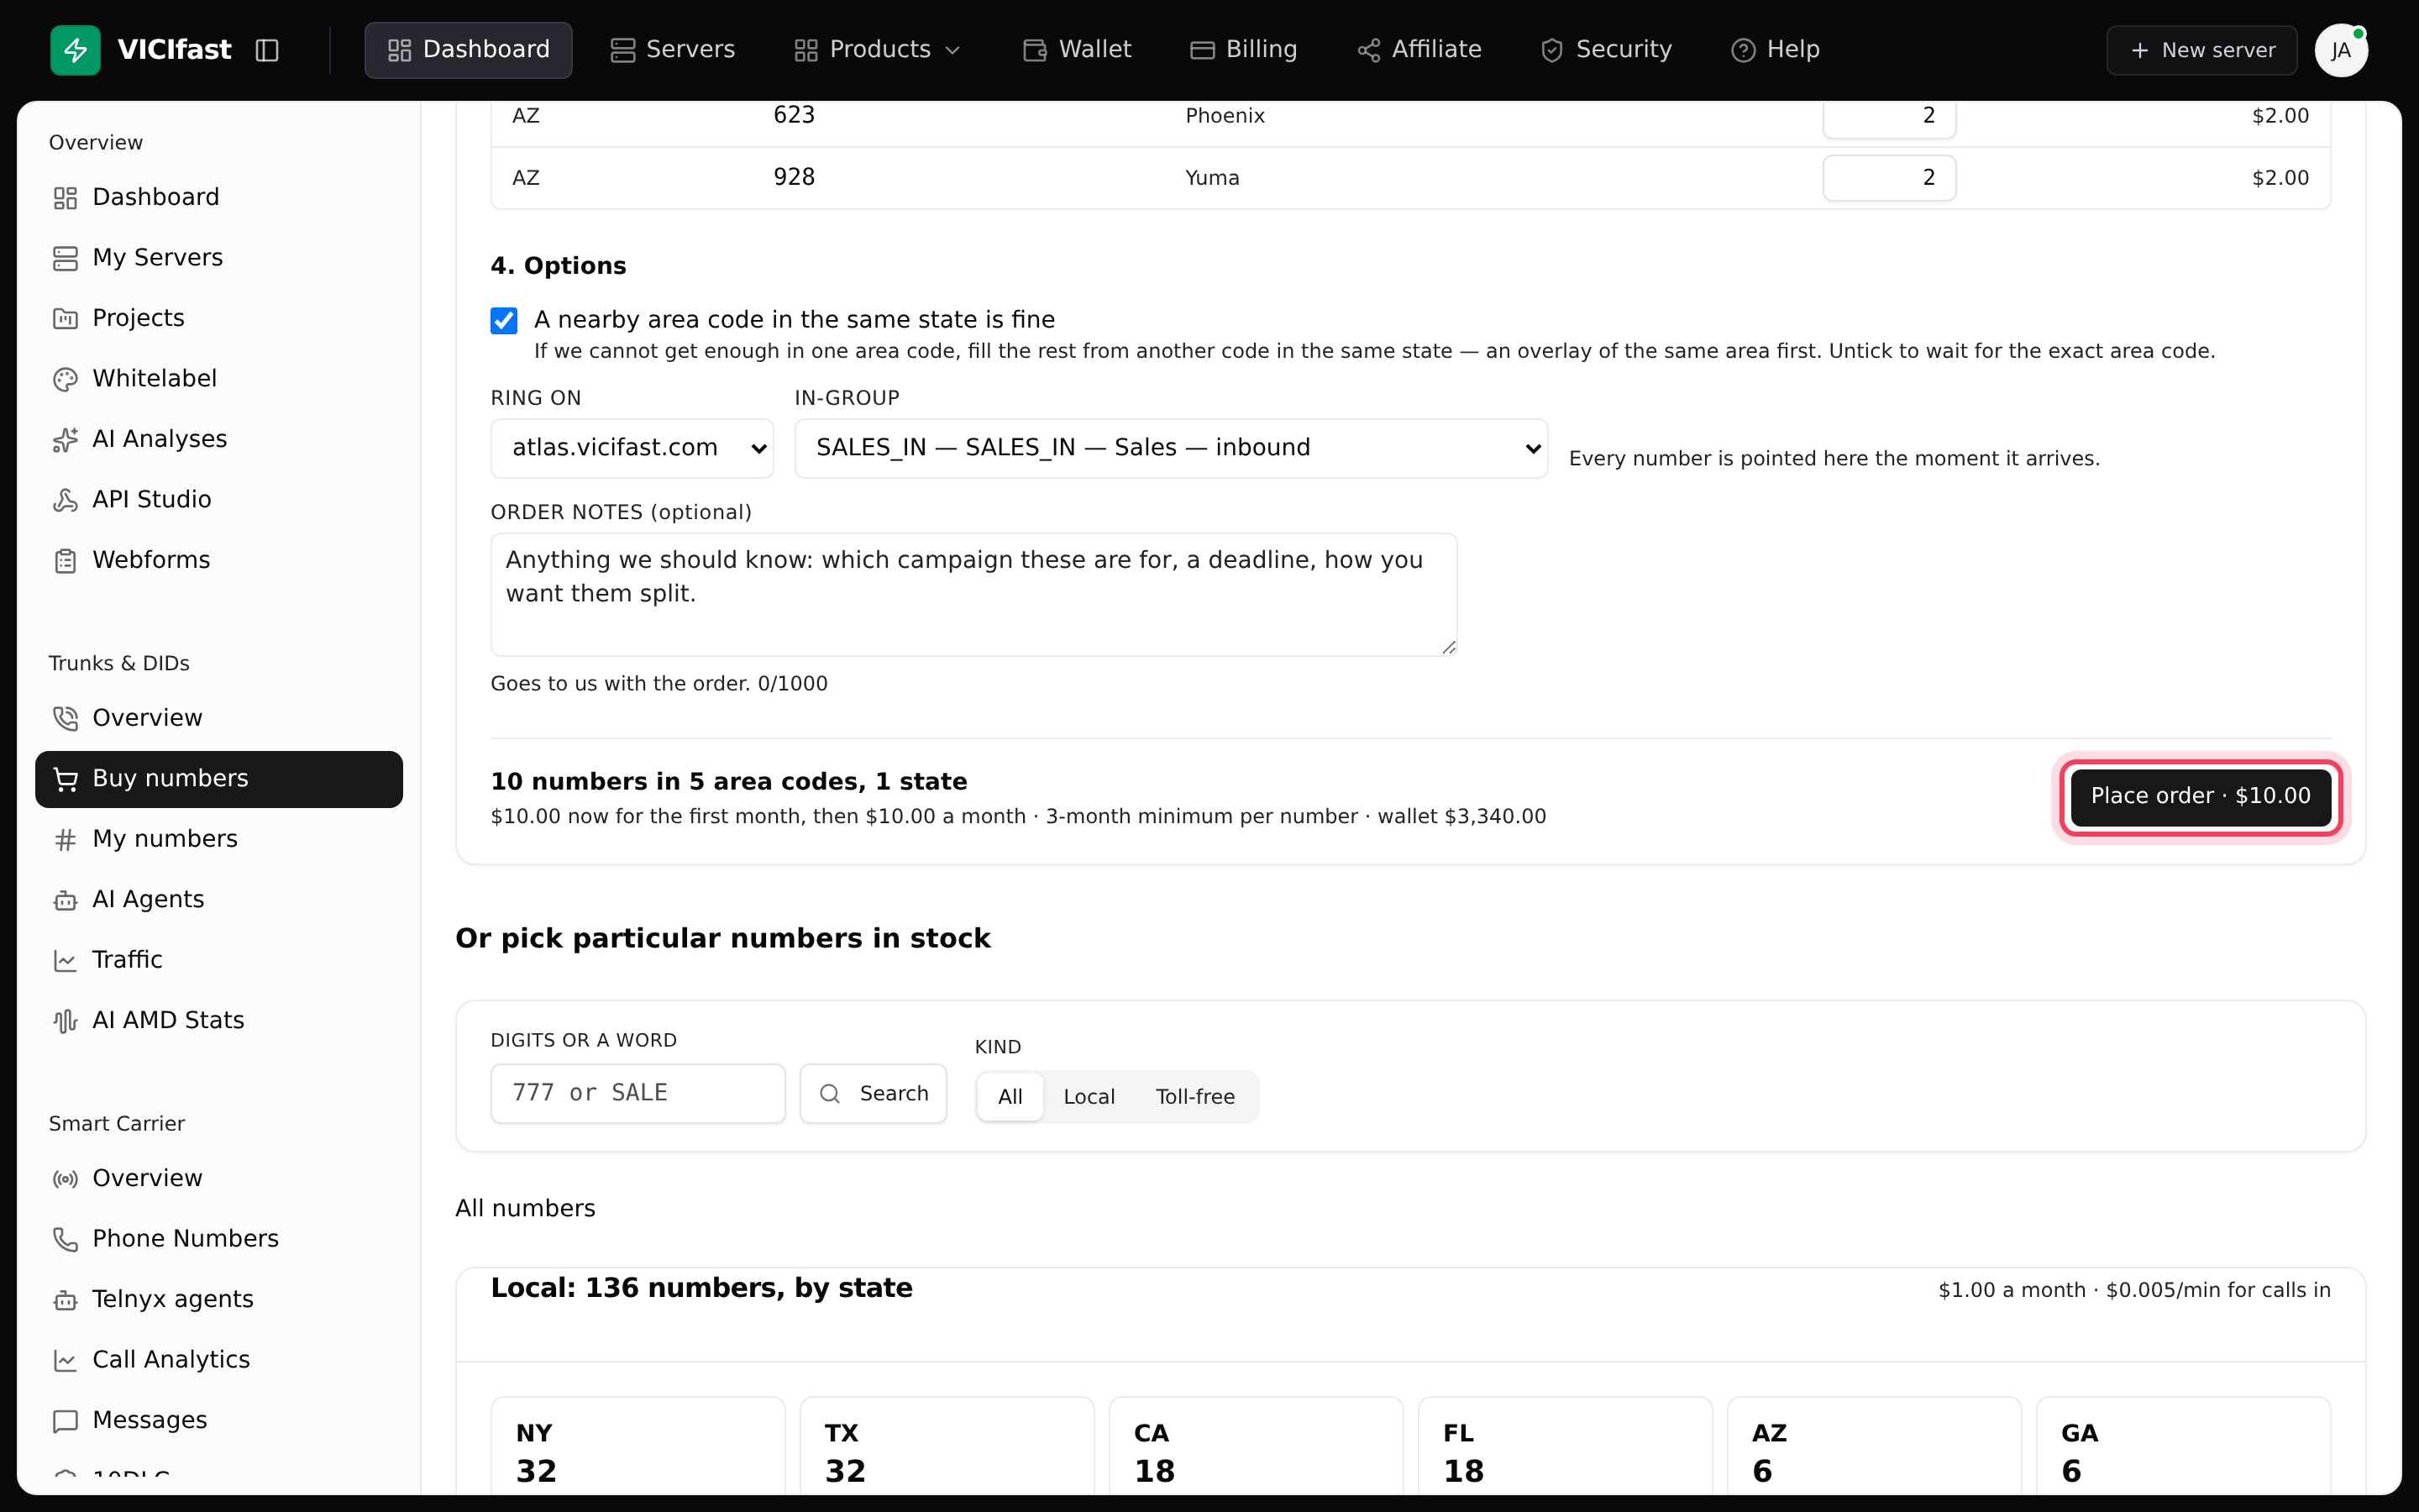Open Whitelabel in the sidebar
The image size is (2419, 1512).
point(219,379)
